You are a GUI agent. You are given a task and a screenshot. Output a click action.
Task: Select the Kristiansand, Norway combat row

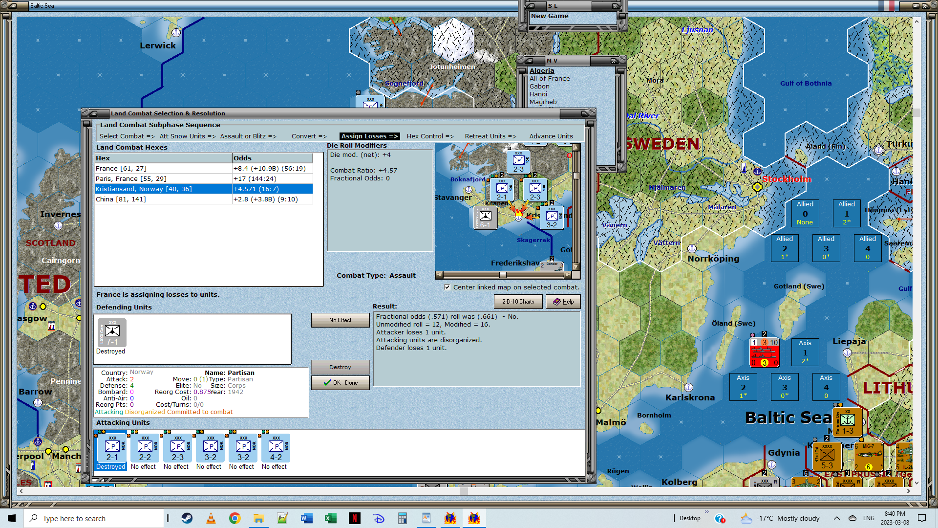(x=203, y=189)
